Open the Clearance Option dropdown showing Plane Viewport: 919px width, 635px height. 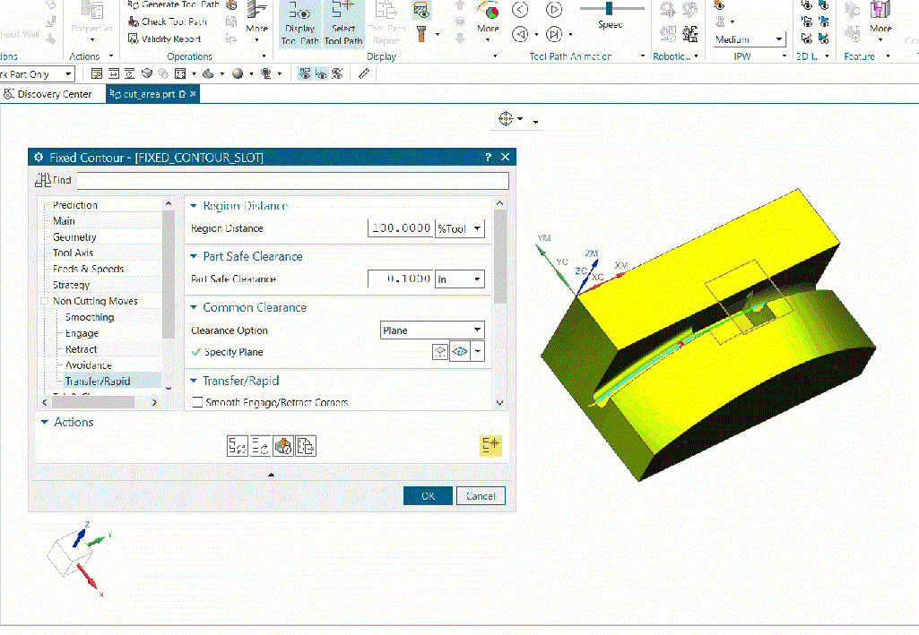[x=432, y=330]
